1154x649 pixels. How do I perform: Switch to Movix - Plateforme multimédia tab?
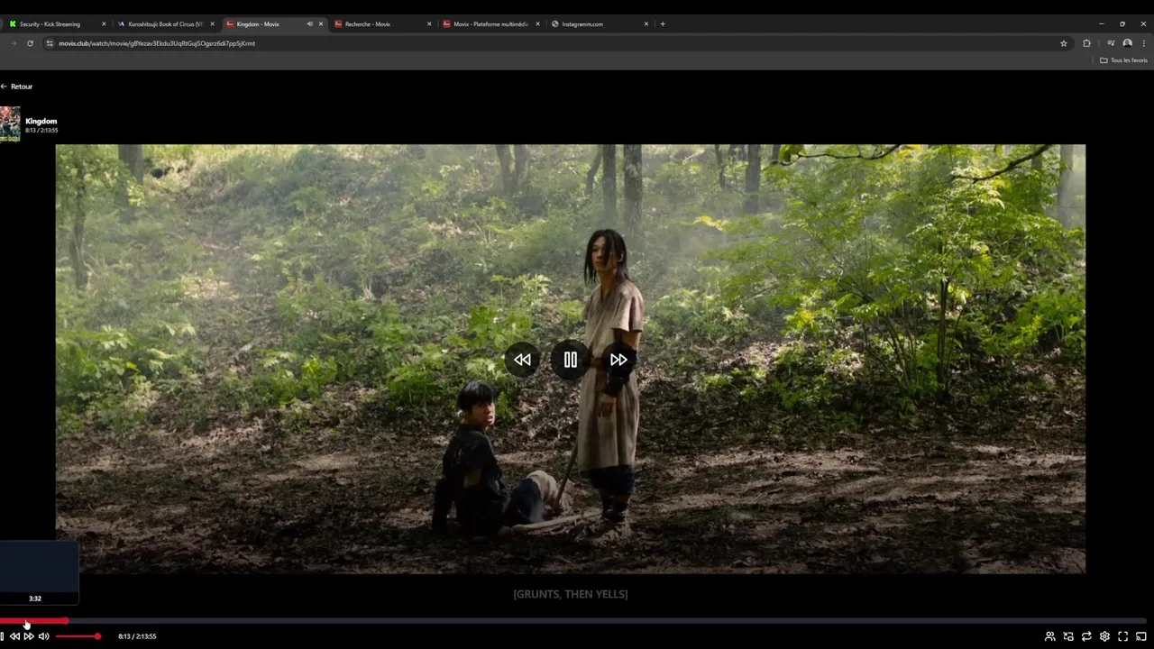pos(490,24)
